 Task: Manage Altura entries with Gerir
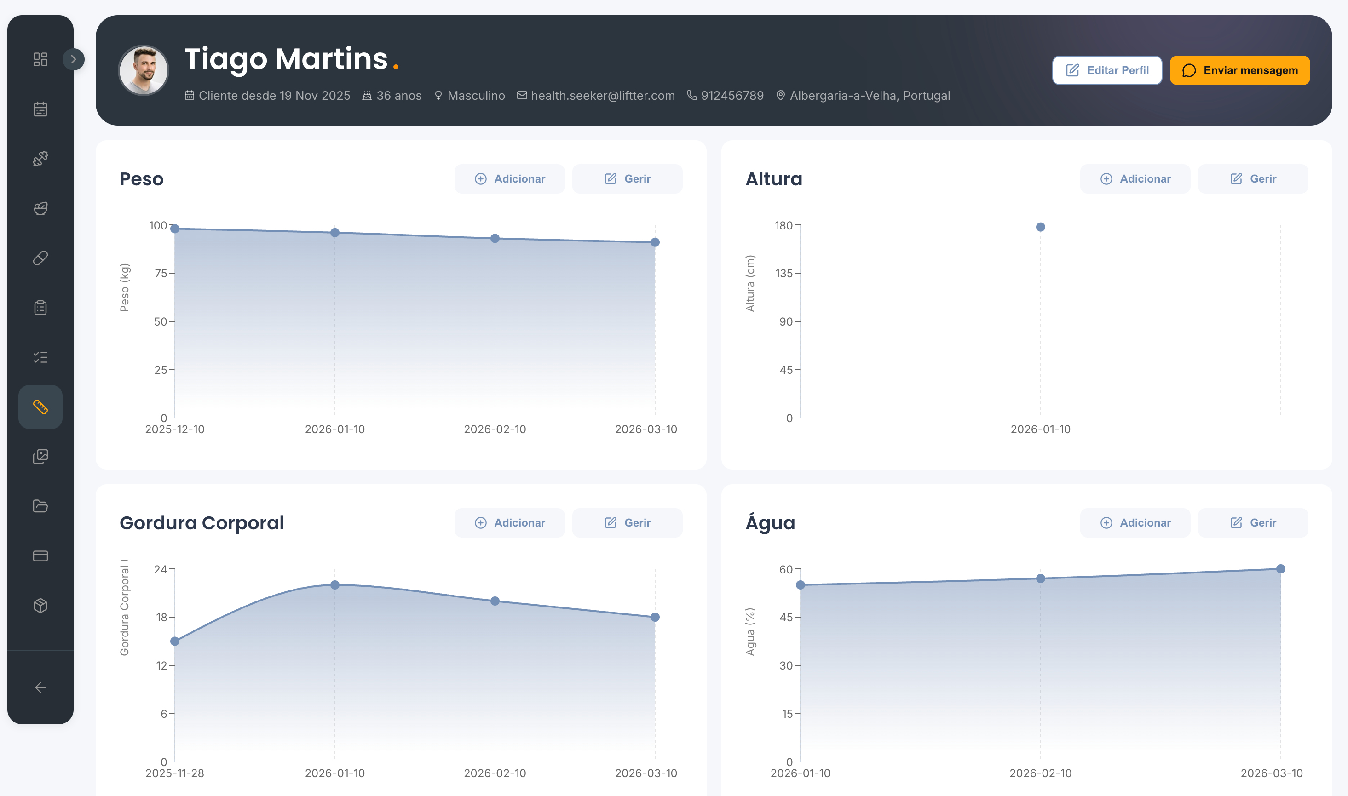coord(1252,178)
